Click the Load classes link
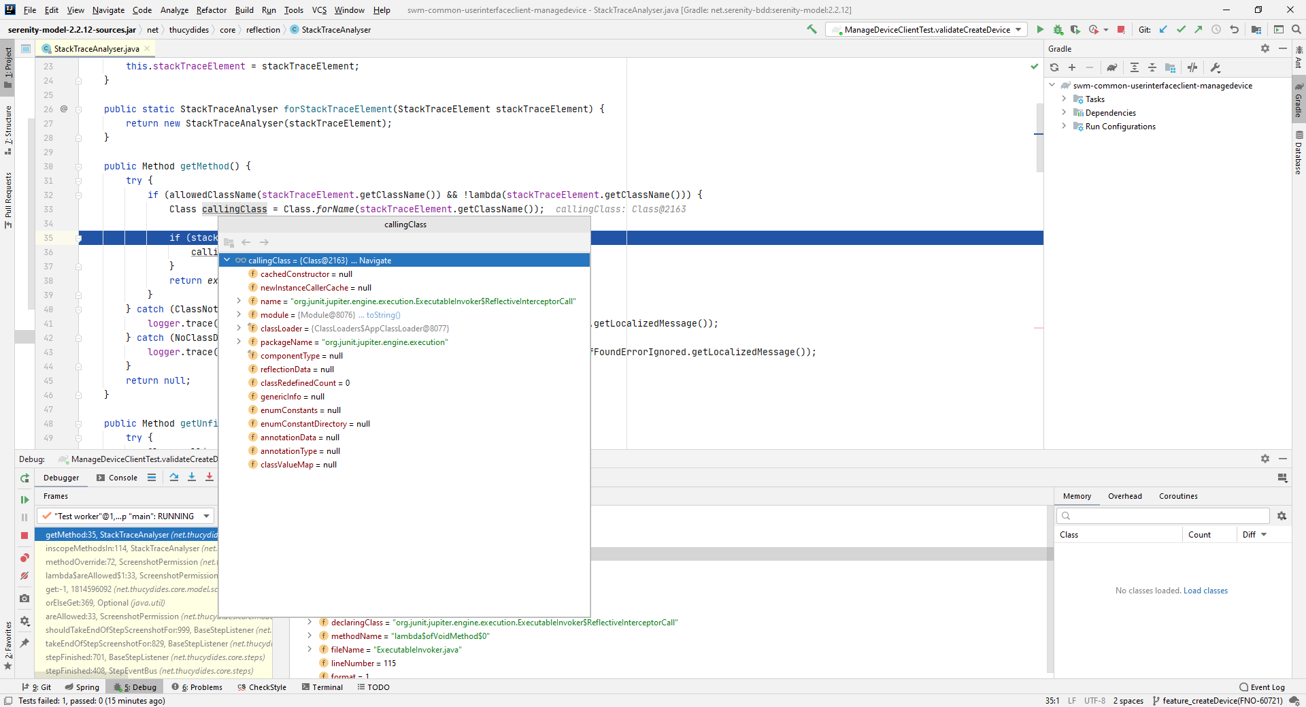This screenshot has width=1306, height=707. click(x=1205, y=591)
